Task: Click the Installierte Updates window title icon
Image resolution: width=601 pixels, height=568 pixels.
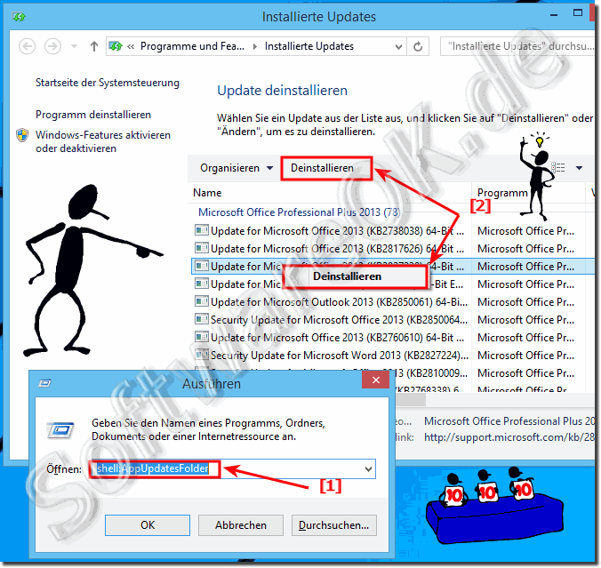Action: [19, 17]
